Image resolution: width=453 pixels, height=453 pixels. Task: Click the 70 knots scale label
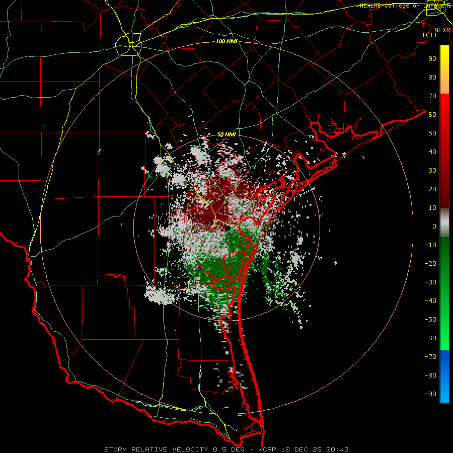(x=432, y=96)
